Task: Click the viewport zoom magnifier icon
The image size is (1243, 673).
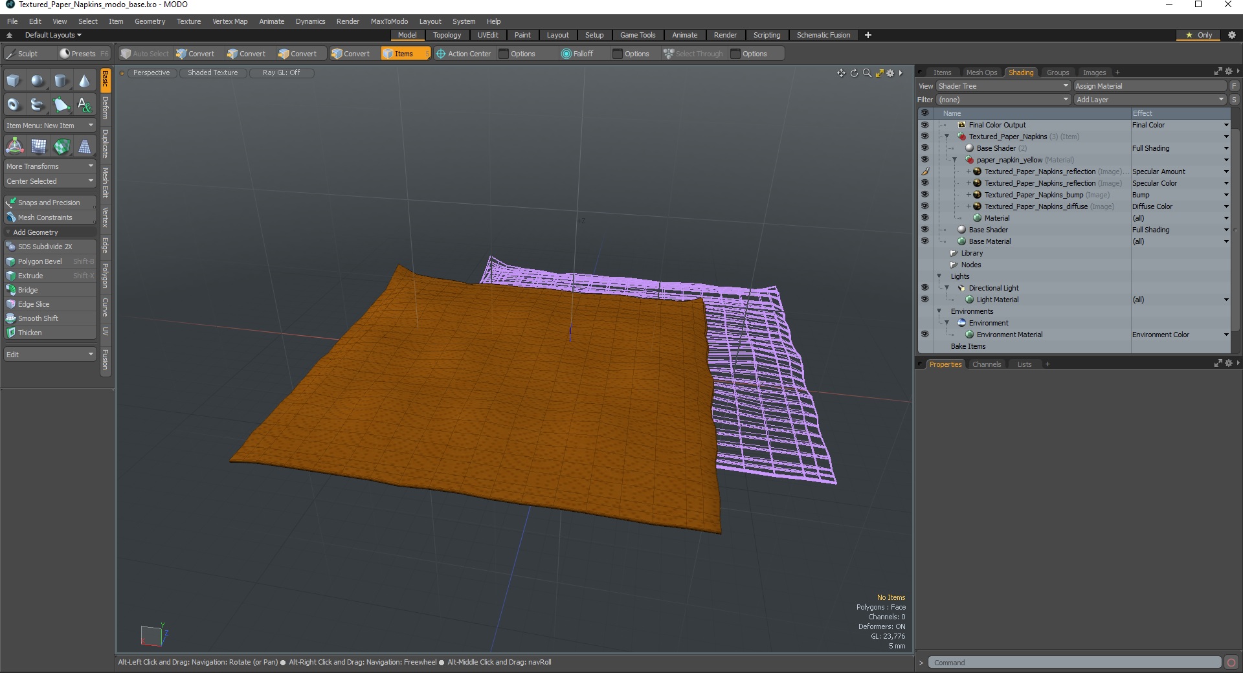Action: click(x=867, y=73)
